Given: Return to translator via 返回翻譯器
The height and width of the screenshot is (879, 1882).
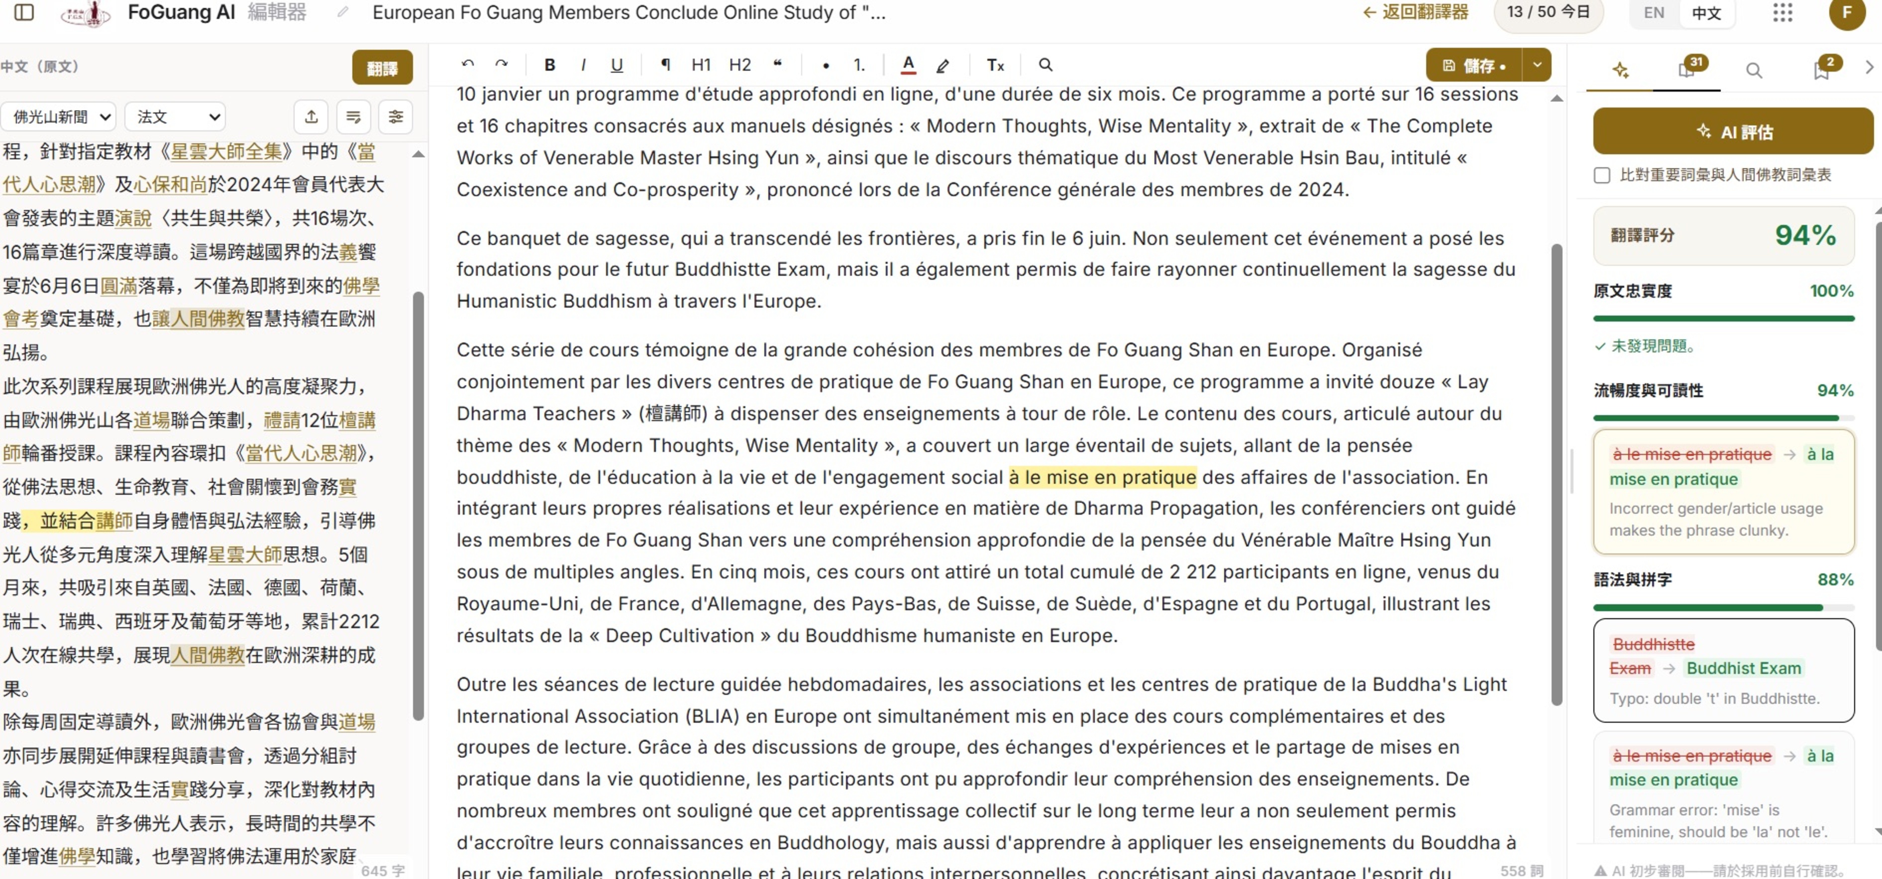Looking at the screenshot, I should [1416, 12].
